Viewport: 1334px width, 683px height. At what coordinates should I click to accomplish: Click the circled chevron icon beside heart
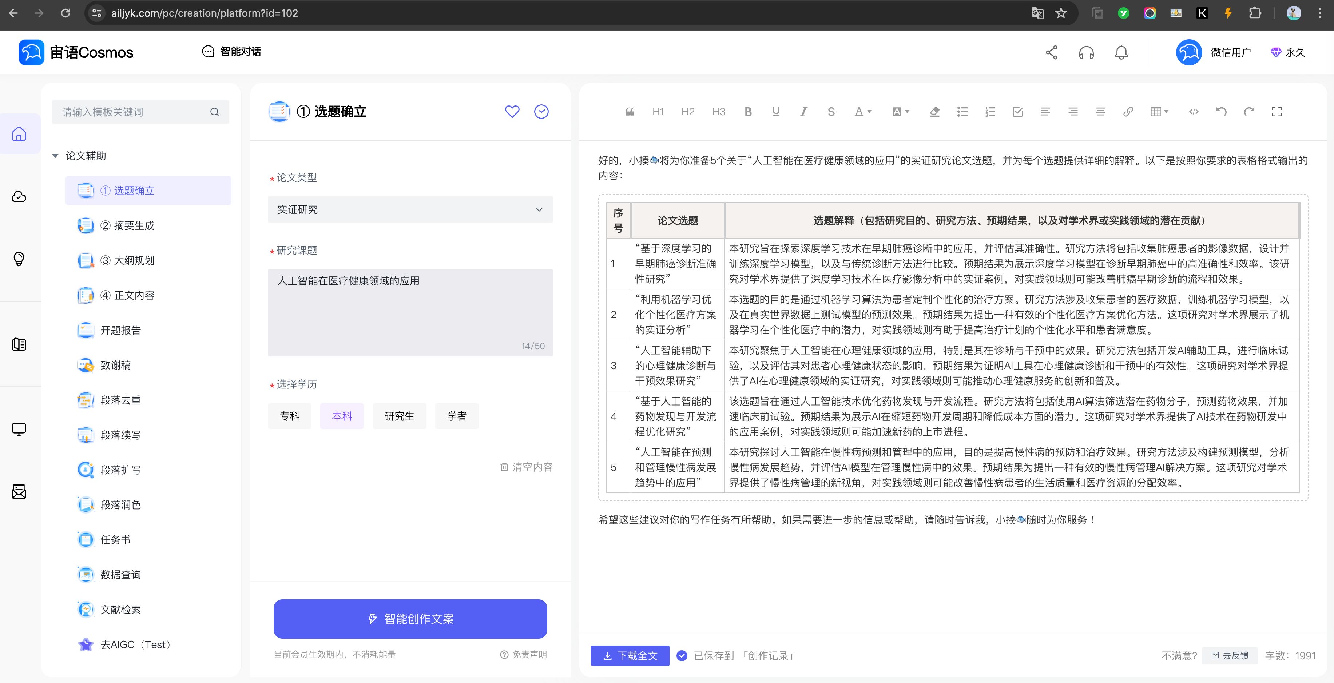pos(541,112)
